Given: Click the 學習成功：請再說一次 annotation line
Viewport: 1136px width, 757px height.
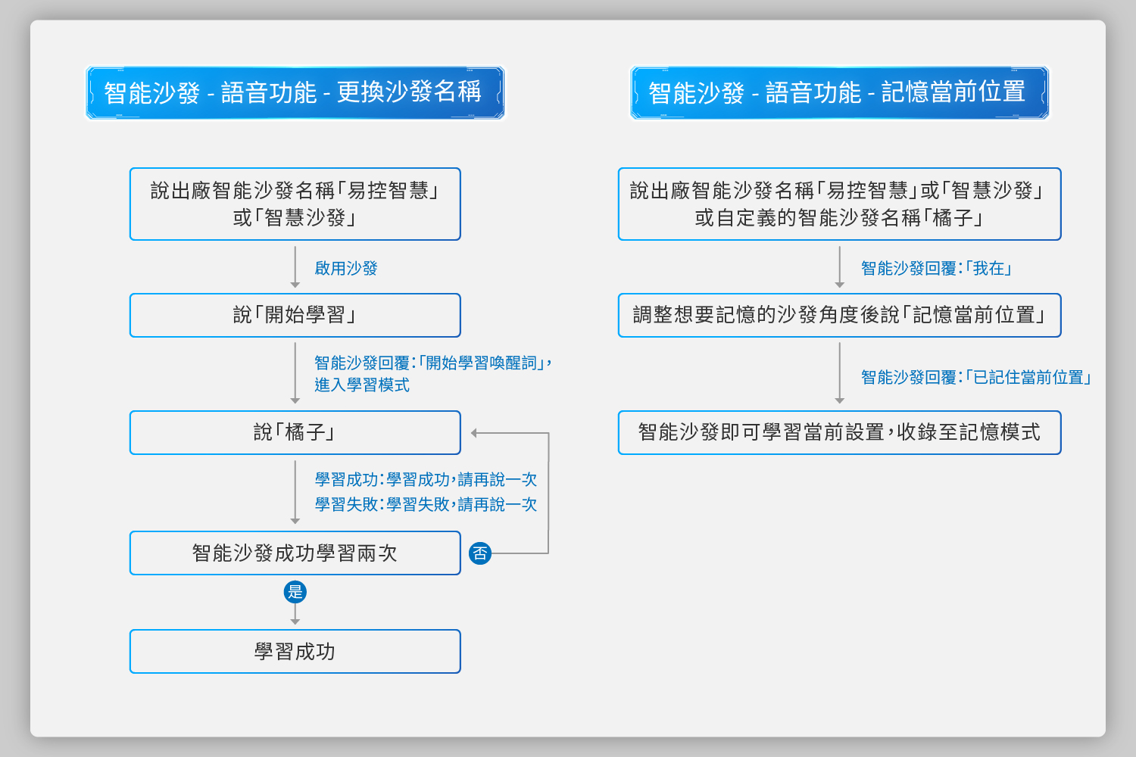Looking at the screenshot, I should pyautogui.click(x=426, y=480).
